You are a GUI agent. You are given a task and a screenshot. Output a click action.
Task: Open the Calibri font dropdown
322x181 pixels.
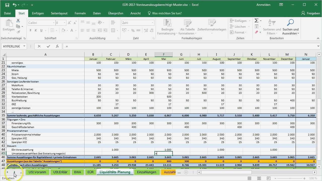(54, 23)
